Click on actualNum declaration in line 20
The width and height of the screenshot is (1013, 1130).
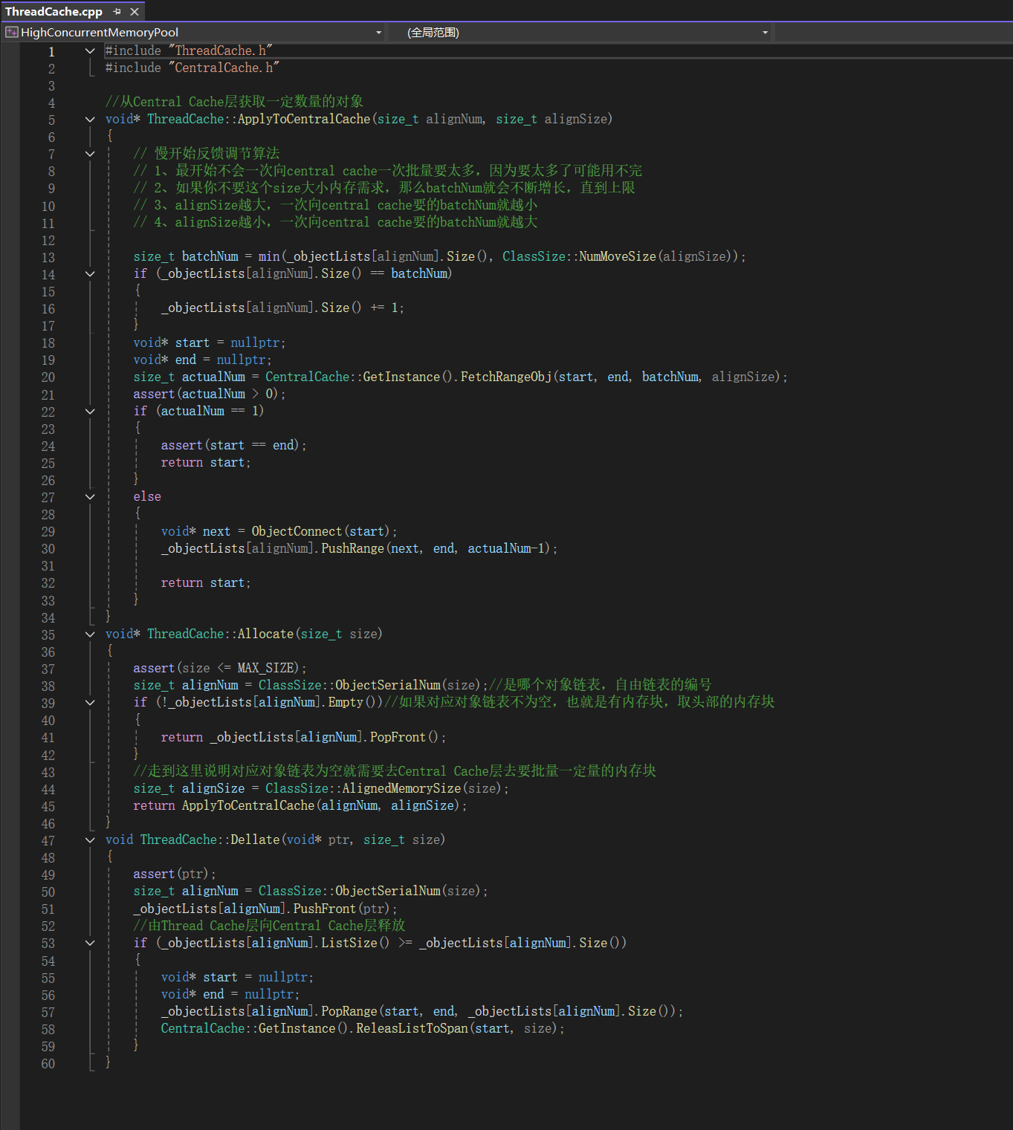click(x=213, y=377)
